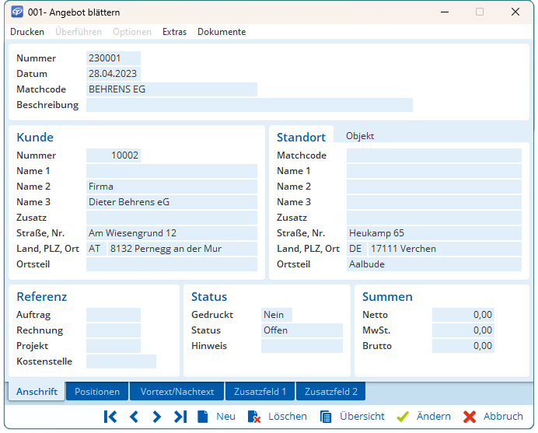
Task: Click the green Ändern checkmark
Action: click(403, 417)
